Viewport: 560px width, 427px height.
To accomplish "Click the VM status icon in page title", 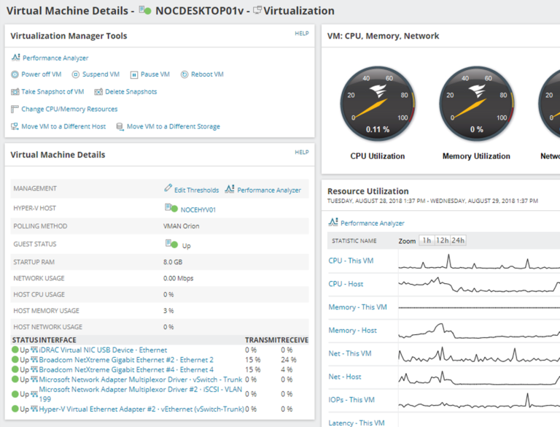I will pos(145,10).
